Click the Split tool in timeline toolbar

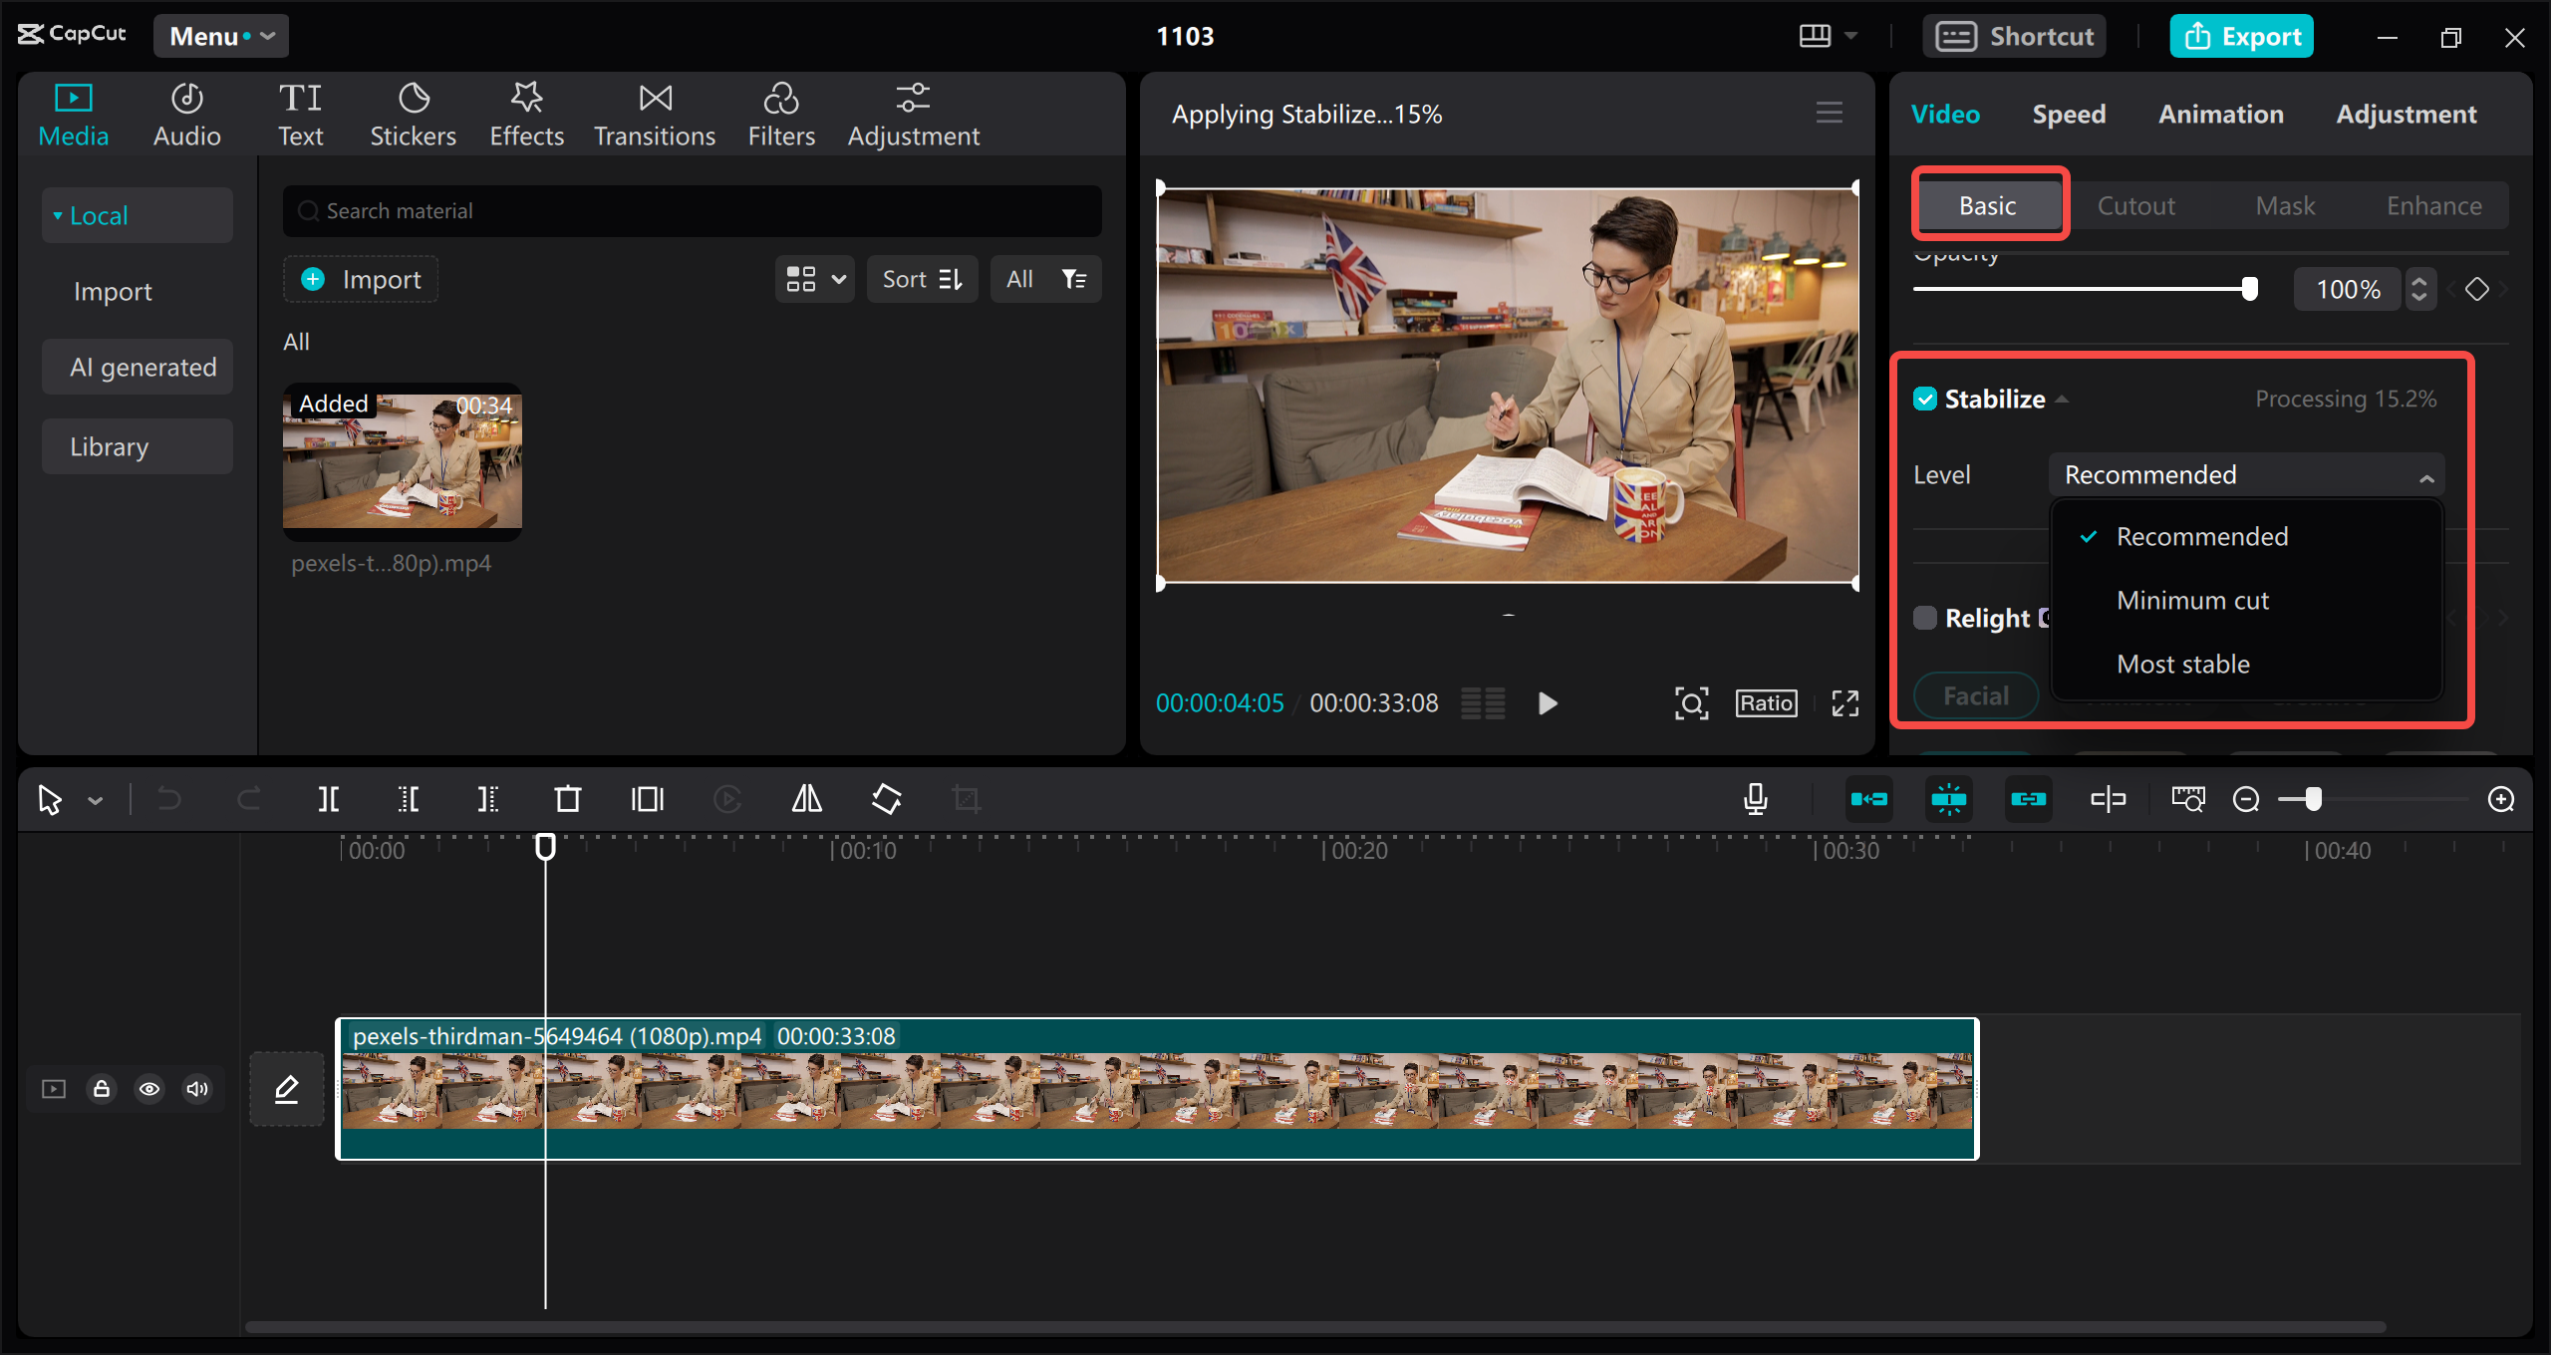(x=328, y=799)
